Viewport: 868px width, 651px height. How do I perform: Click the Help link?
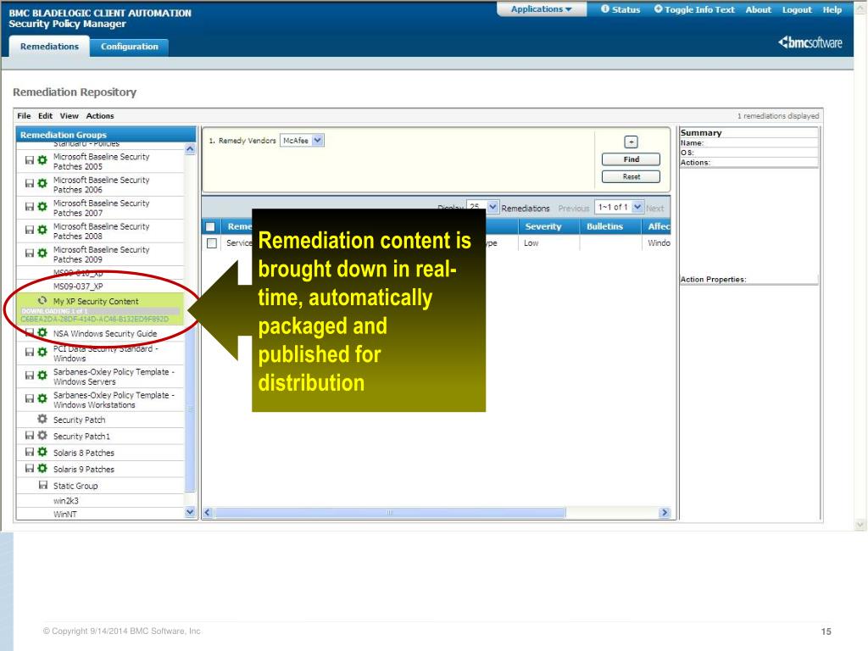[832, 9]
